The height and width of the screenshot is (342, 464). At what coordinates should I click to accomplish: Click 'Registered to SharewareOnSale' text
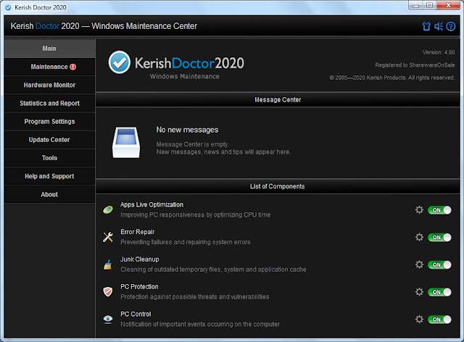[x=415, y=65]
